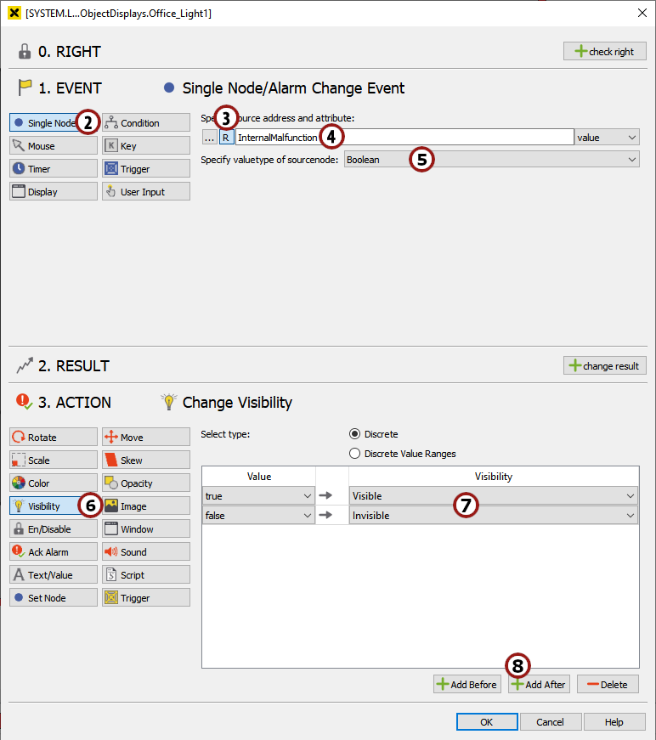656x740 pixels.
Task: Click the change result button
Action: point(604,365)
